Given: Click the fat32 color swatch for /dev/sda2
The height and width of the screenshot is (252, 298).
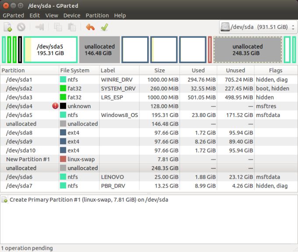Looking at the screenshot, I should tap(63, 88).
